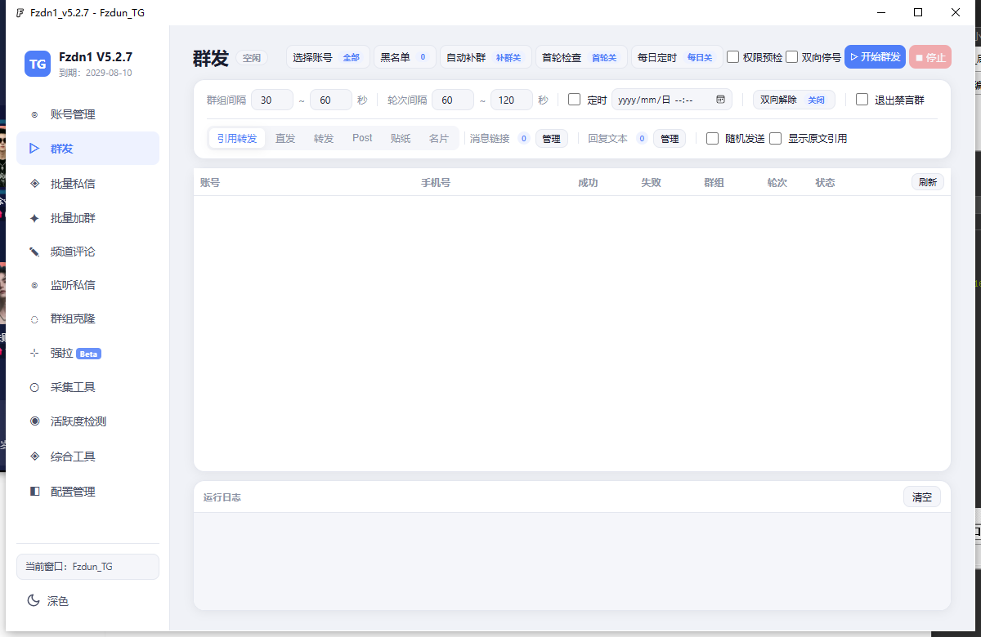This screenshot has width=981, height=637.
Task: Click the TG logo icon
Action: pos(38,64)
